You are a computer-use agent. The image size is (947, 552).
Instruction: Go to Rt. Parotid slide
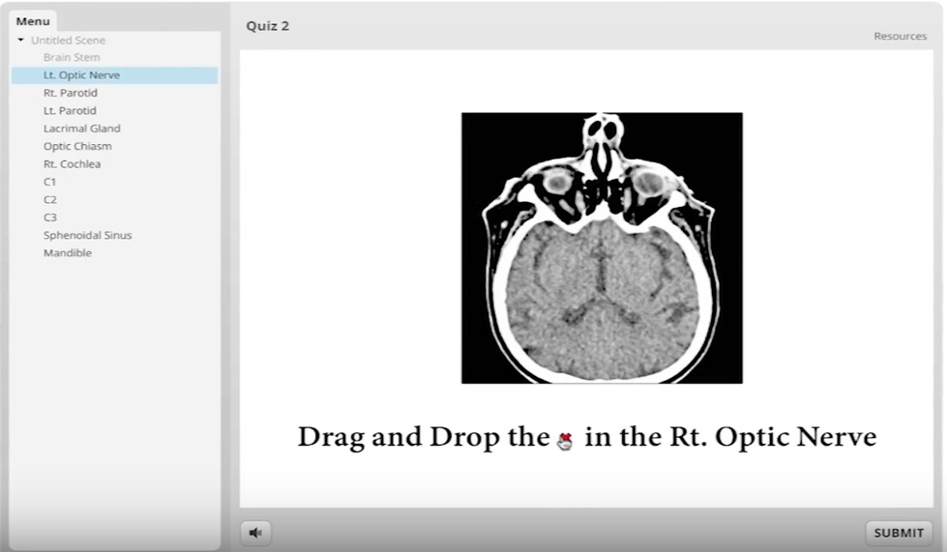tap(70, 93)
